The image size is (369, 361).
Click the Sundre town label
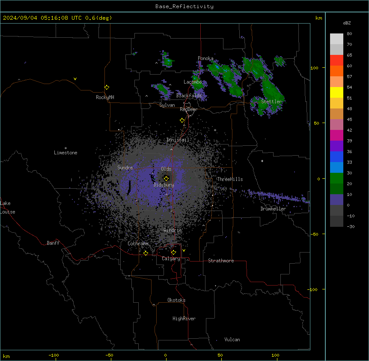(x=125, y=168)
